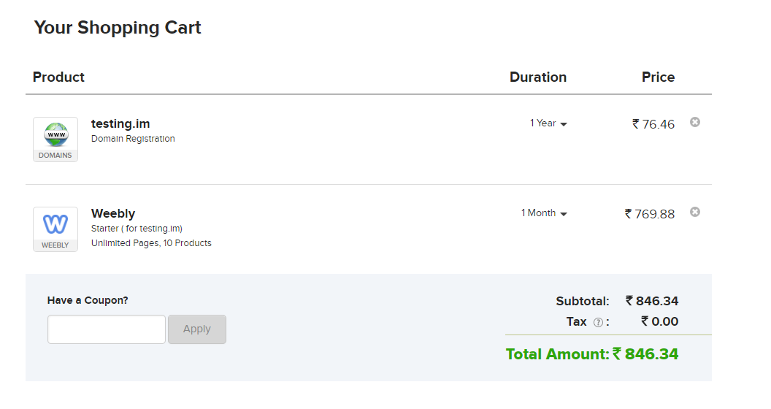This screenshot has width=771, height=409.
Task: Remove the Weebly item from the cart
Action: tap(695, 212)
